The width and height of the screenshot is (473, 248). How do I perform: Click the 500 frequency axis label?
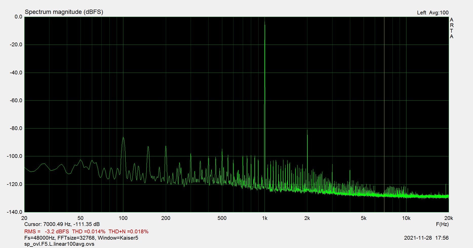pos(222,218)
